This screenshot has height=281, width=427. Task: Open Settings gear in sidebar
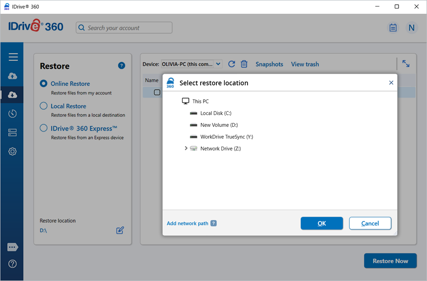13,151
